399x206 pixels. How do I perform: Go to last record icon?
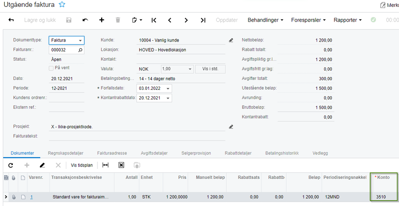[203, 20]
